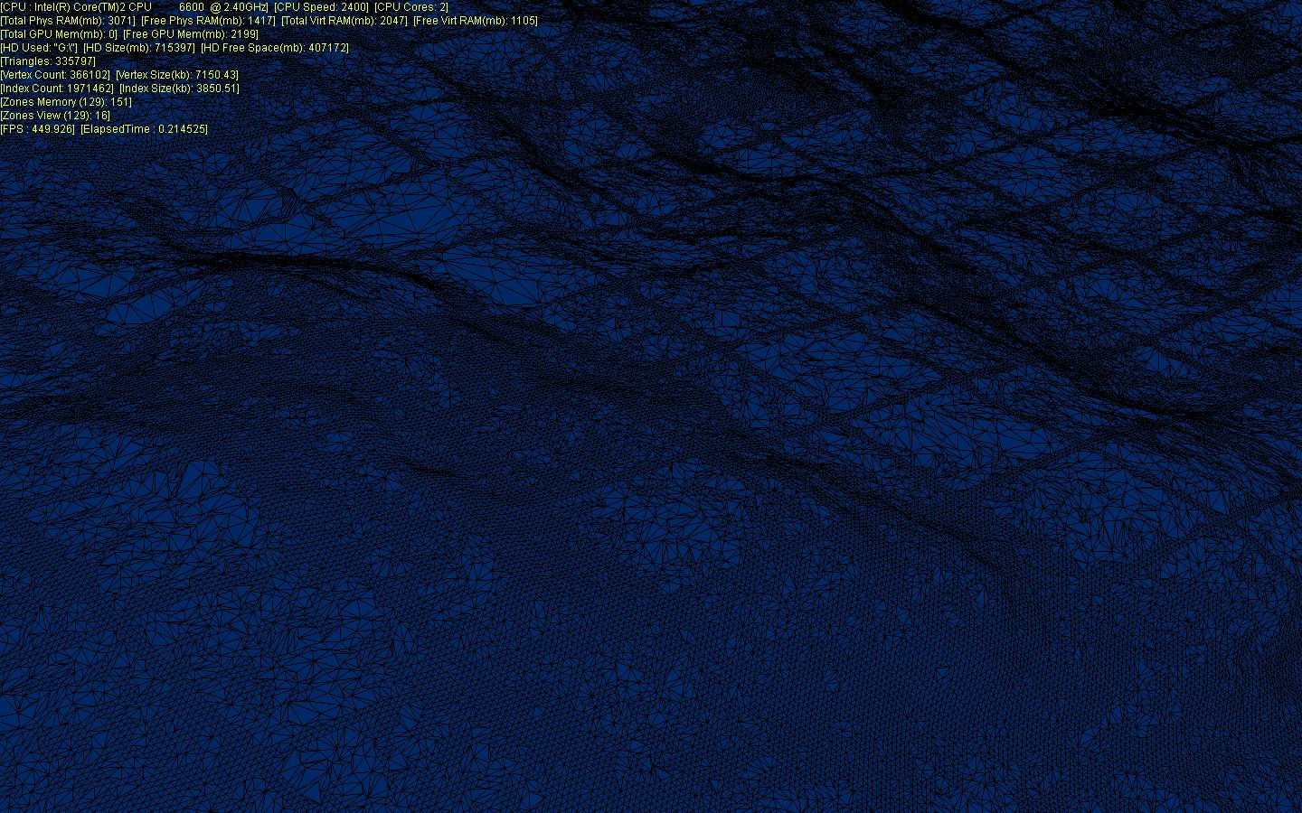Click the Free Phys RAM readout
Screen dimensions: 1302x813
[x=208, y=21]
